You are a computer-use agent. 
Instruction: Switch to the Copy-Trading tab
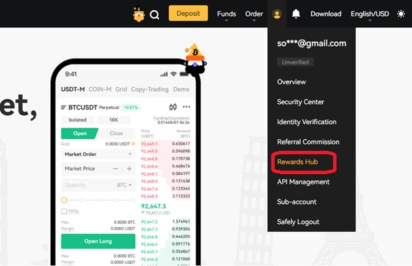[x=150, y=89]
